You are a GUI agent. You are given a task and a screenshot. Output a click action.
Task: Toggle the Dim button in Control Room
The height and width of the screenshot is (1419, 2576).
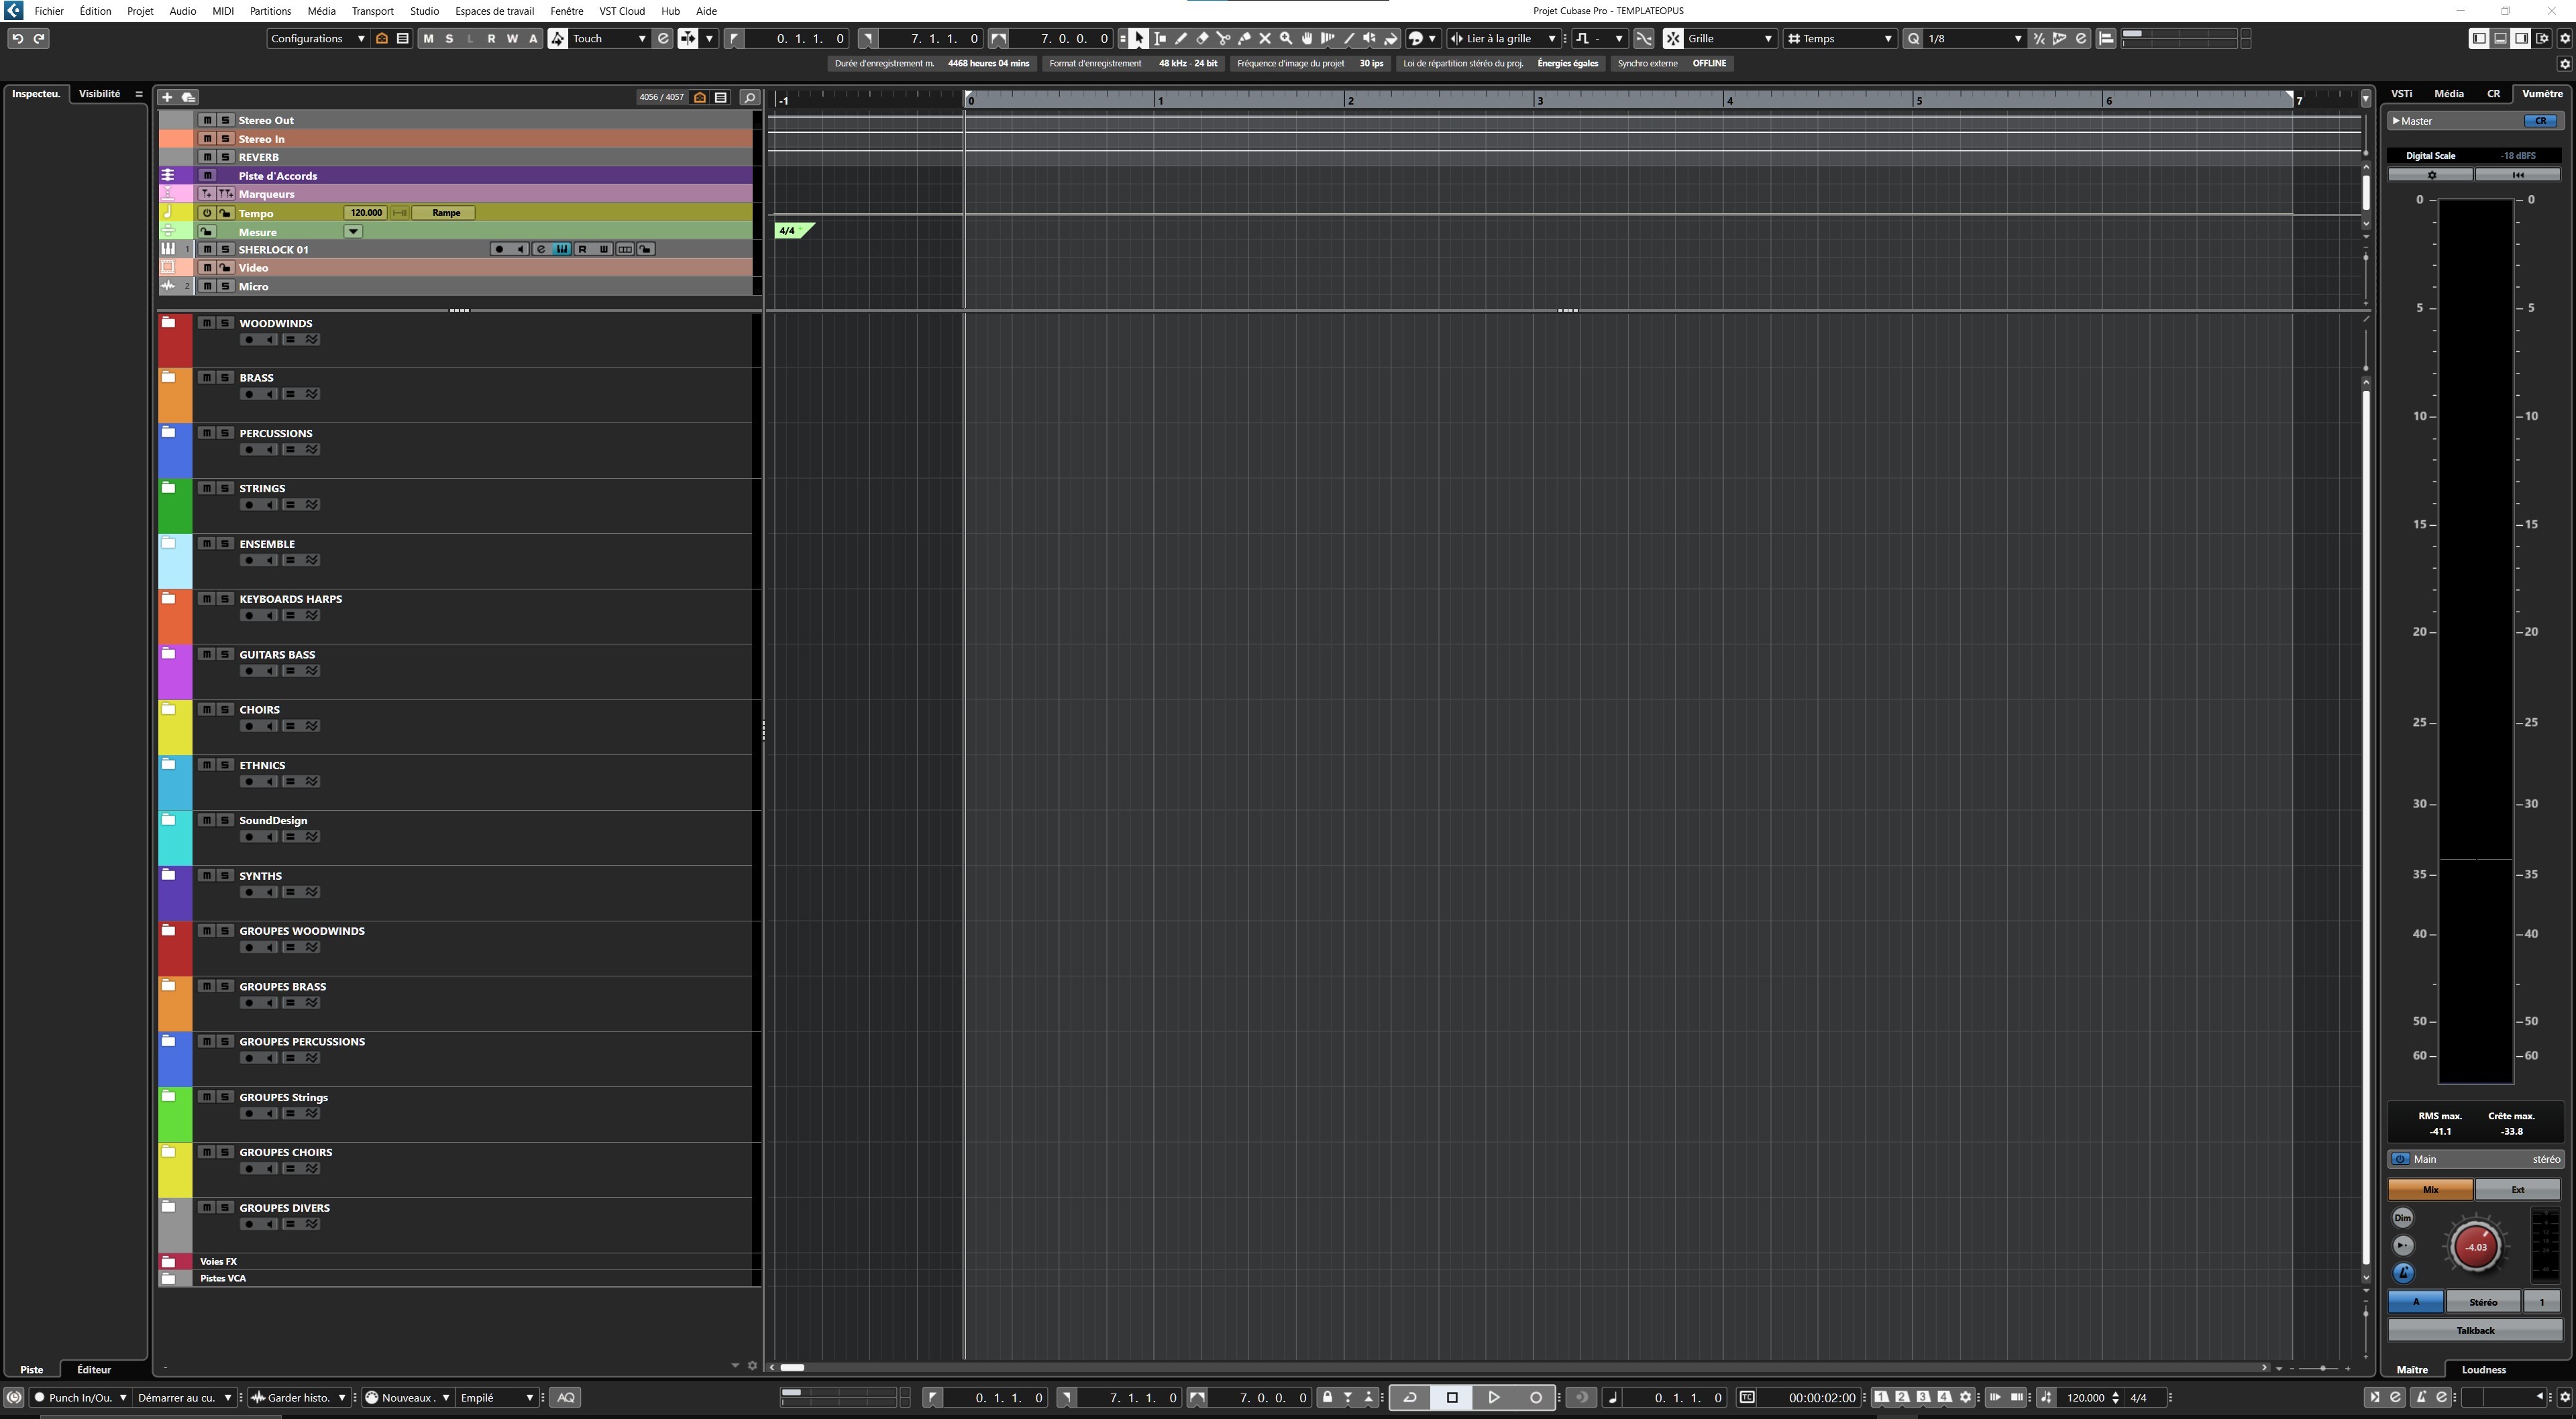coord(2402,1217)
